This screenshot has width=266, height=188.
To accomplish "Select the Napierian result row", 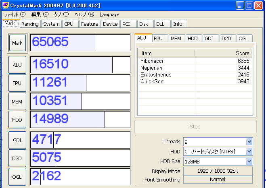I will click(x=195, y=68).
